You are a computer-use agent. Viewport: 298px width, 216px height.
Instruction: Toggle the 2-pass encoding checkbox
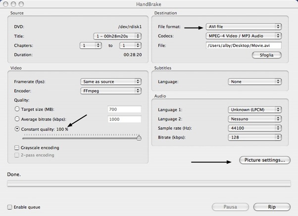(17, 155)
